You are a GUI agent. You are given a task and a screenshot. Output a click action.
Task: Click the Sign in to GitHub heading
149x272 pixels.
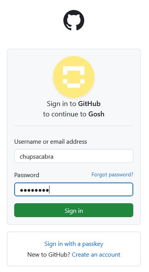tap(74, 104)
